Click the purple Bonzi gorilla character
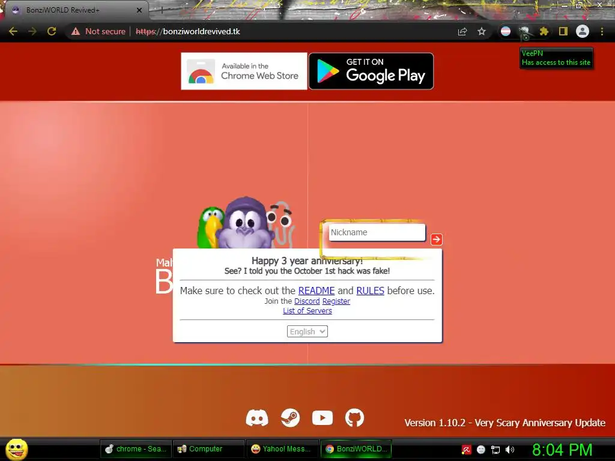The image size is (615, 461). tap(245, 224)
